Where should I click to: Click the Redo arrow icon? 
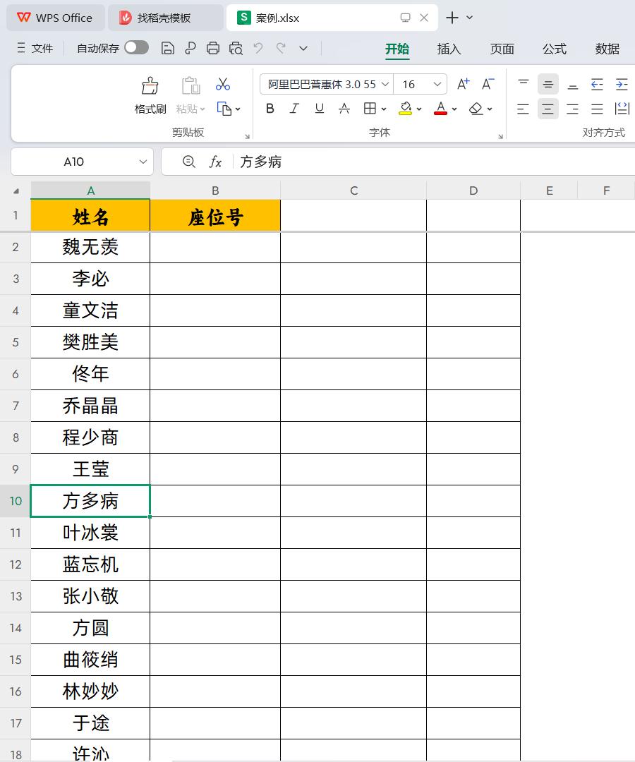coord(281,48)
